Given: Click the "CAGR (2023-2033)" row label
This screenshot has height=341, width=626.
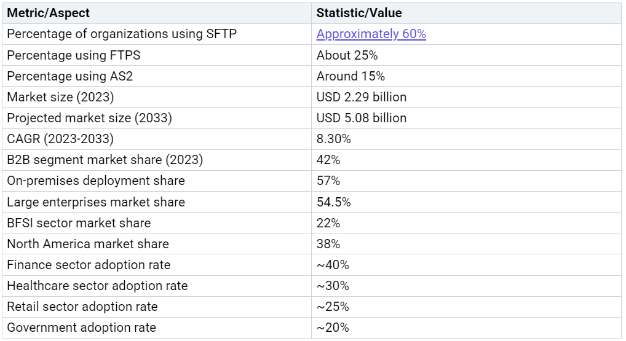Looking at the screenshot, I should point(60,139).
